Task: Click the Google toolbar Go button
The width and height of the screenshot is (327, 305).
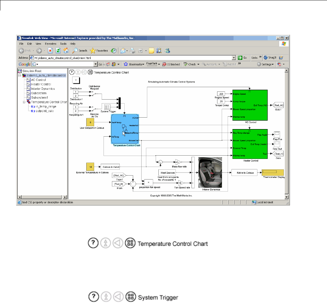Action: coord(100,65)
